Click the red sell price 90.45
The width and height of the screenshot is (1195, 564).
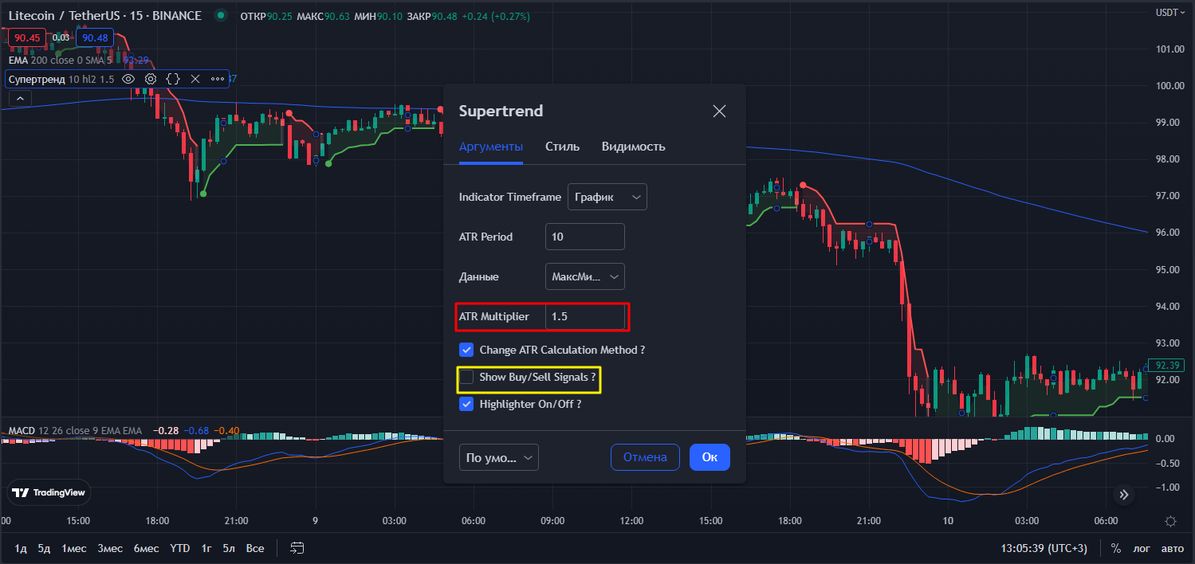click(x=27, y=37)
